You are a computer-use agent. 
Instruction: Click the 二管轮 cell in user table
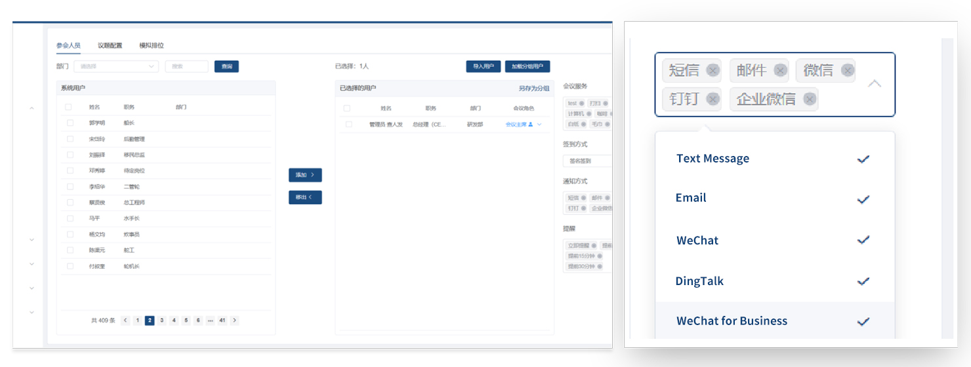(132, 187)
